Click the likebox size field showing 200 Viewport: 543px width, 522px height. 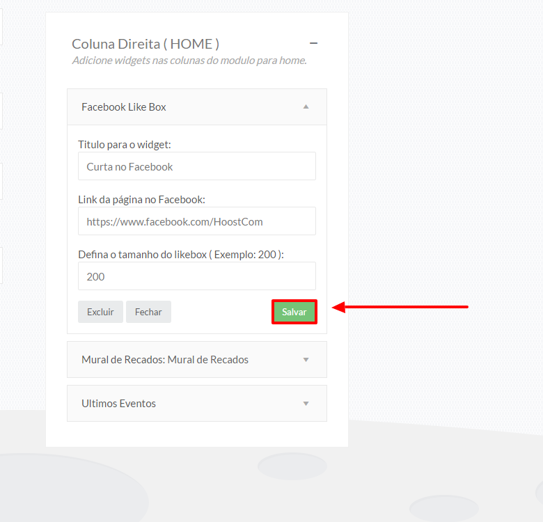tap(197, 276)
